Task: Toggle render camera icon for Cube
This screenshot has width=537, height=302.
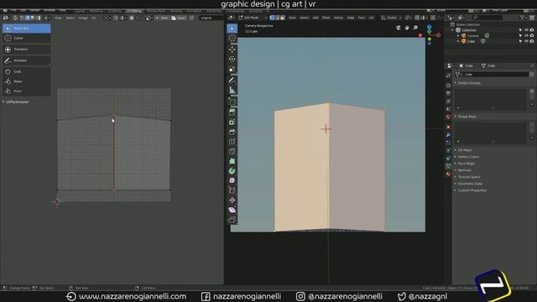Action: [532, 41]
